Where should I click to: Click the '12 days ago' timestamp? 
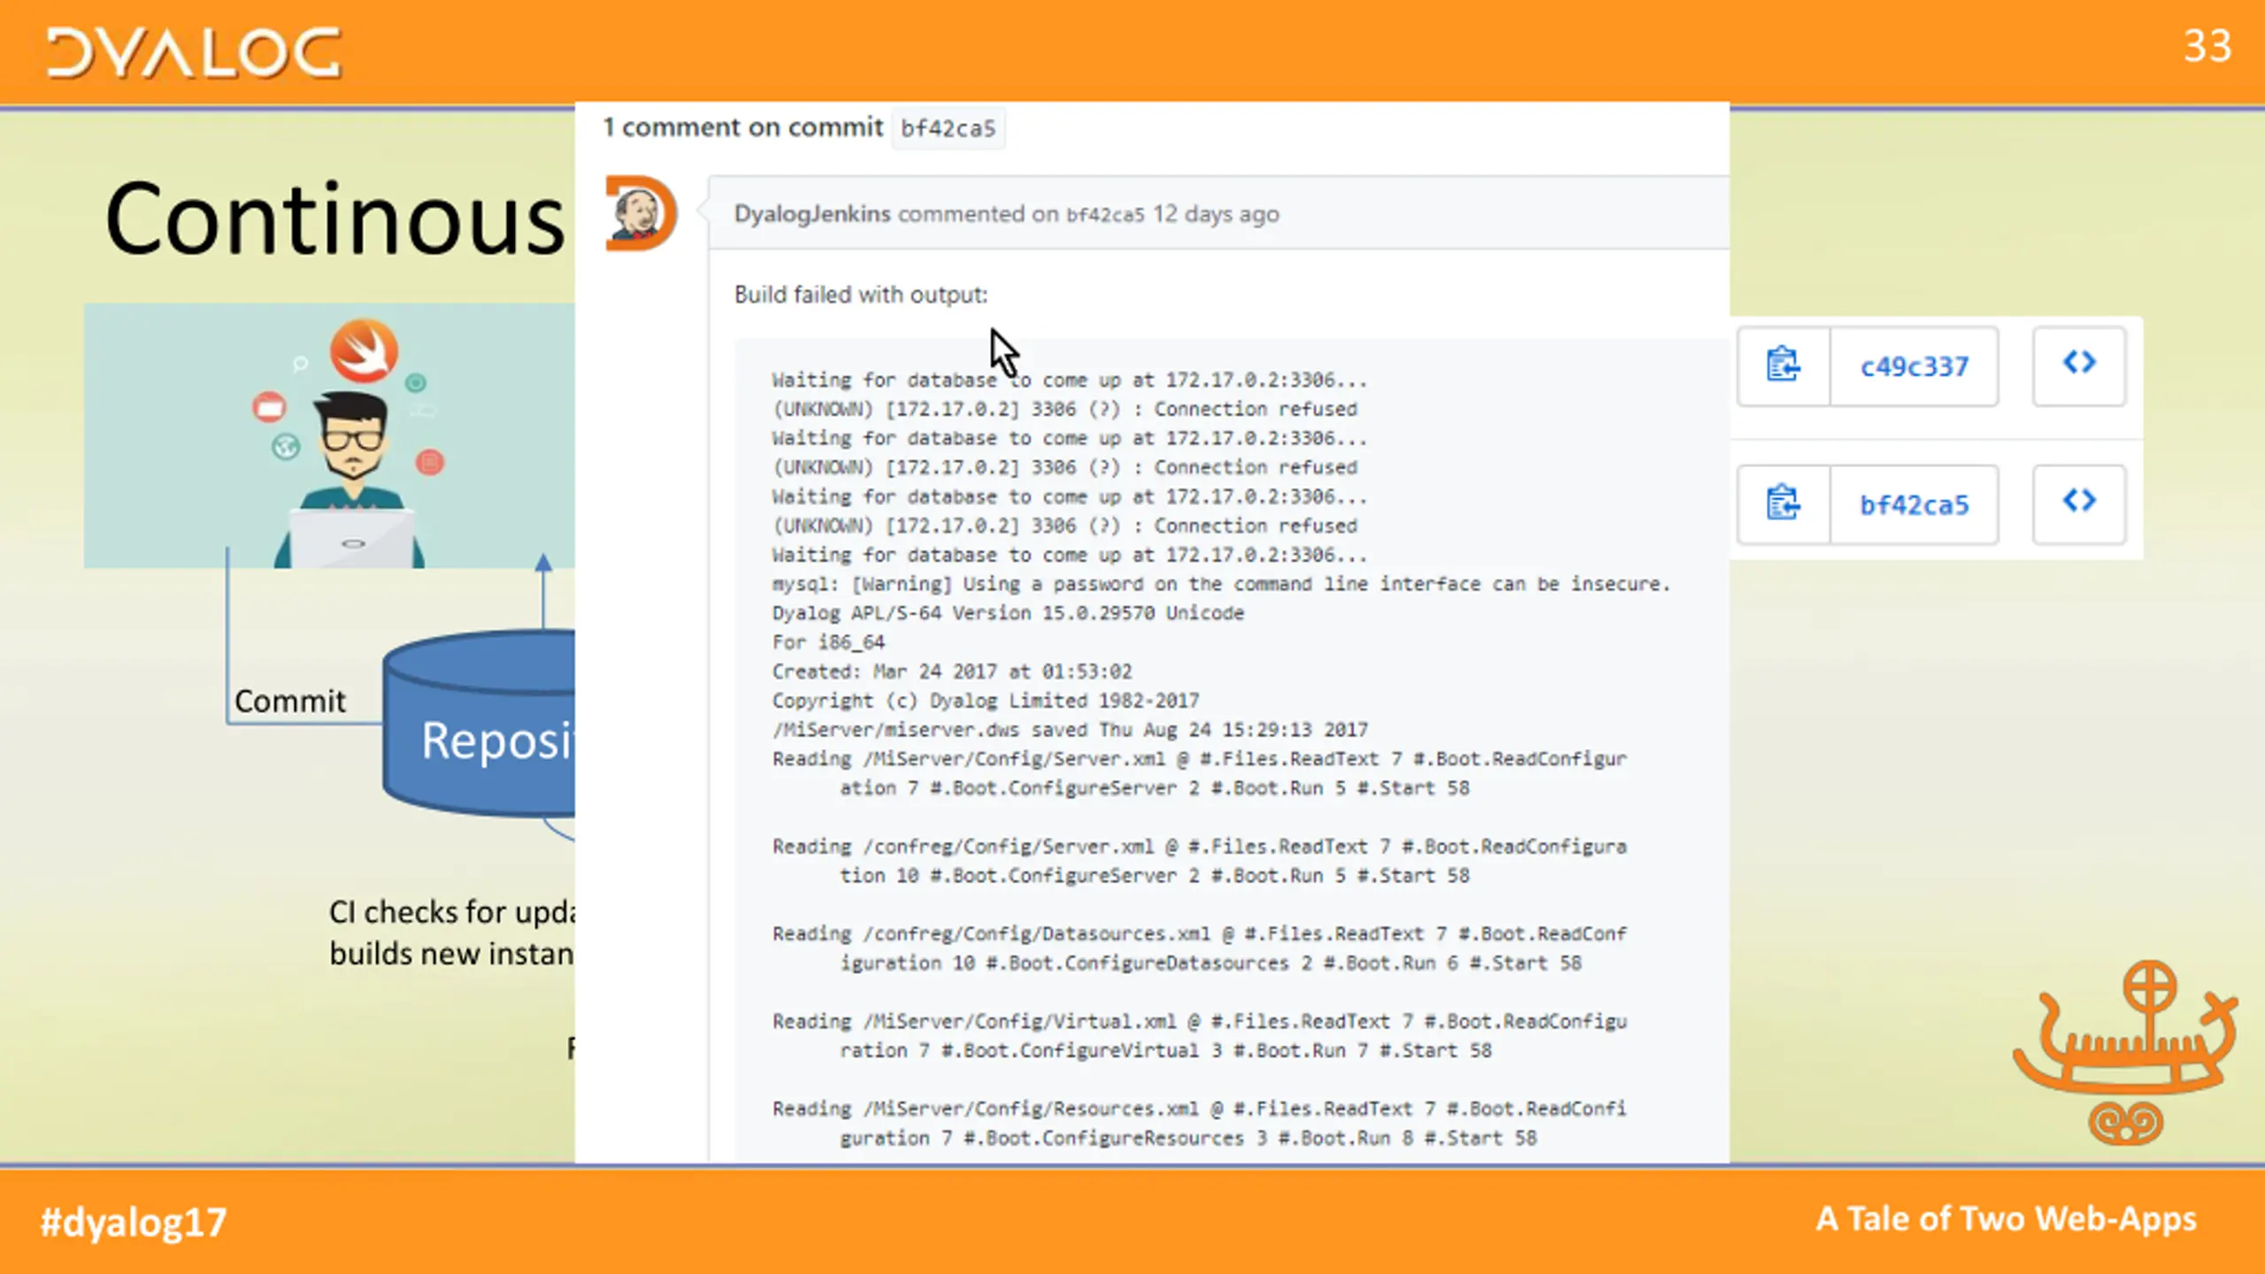[1215, 214]
